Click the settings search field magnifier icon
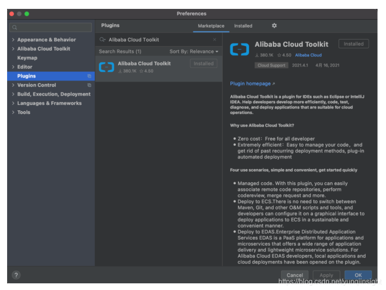The image size is (386, 290). tap(15, 27)
